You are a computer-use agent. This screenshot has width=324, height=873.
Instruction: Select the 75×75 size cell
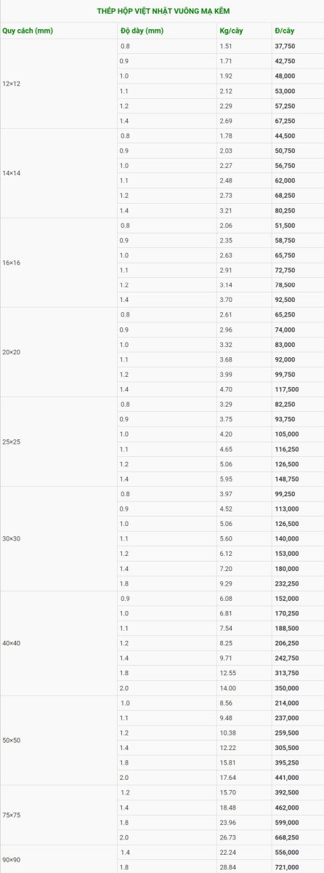pyautogui.click(x=58, y=816)
